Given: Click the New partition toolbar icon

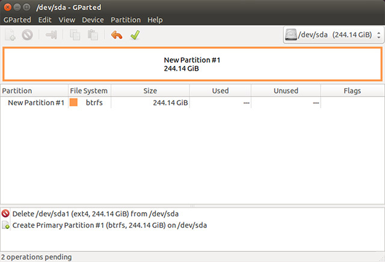Looking at the screenshot, I should pyautogui.click(x=10, y=35).
